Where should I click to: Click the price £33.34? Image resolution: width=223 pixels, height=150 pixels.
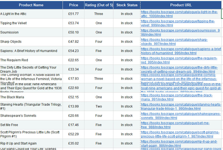pyautogui.click(x=73, y=70)
